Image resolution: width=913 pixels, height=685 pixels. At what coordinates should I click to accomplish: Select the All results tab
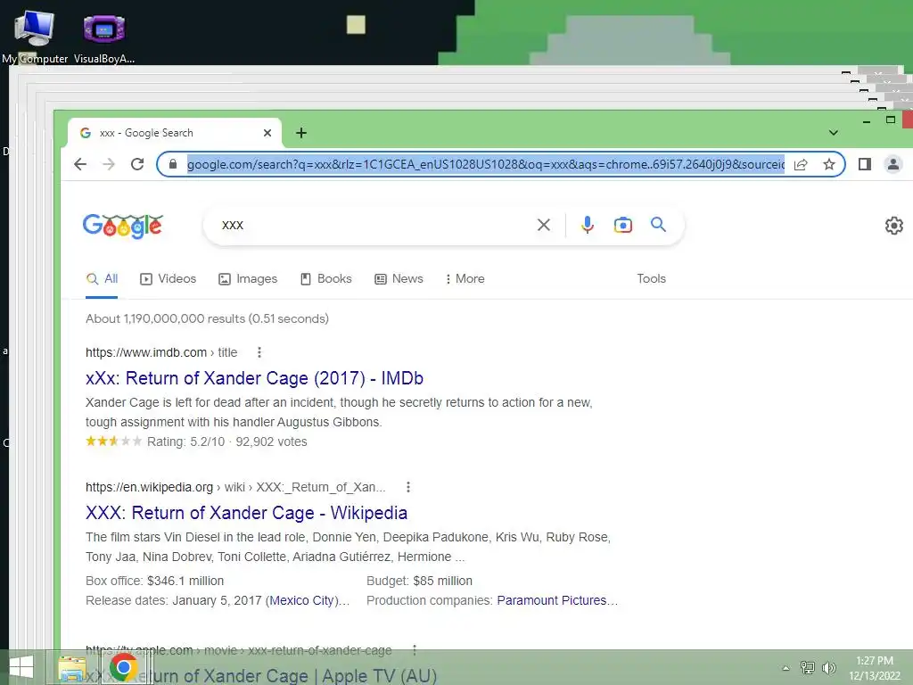pos(102,279)
